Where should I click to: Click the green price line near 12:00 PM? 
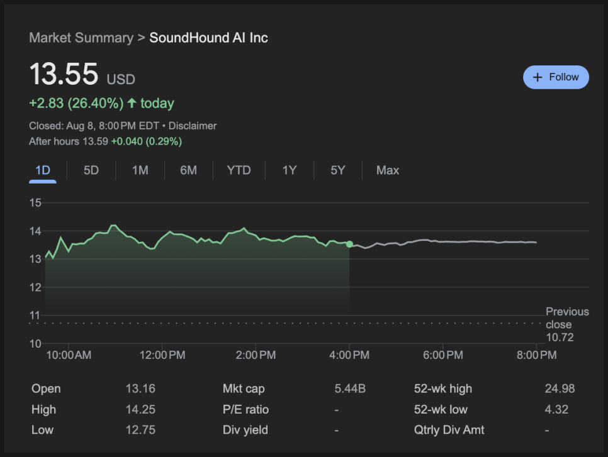pos(162,238)
